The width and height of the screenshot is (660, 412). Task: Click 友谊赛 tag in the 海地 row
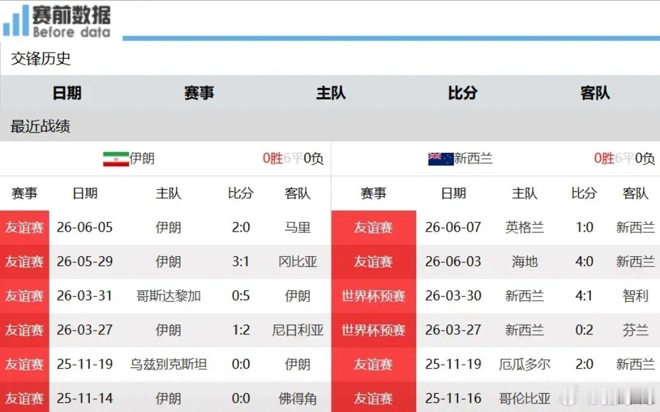(373, 262)
